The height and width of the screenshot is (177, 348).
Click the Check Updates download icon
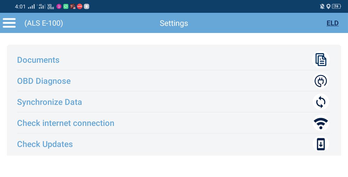tap(321, 144)
